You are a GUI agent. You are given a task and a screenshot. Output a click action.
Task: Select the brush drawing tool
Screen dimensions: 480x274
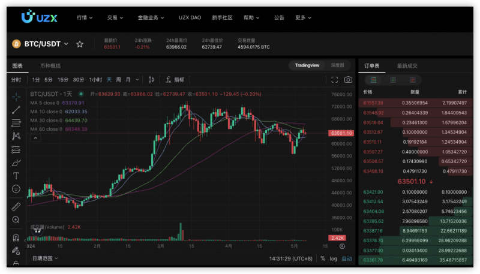[x=16, y=162]
